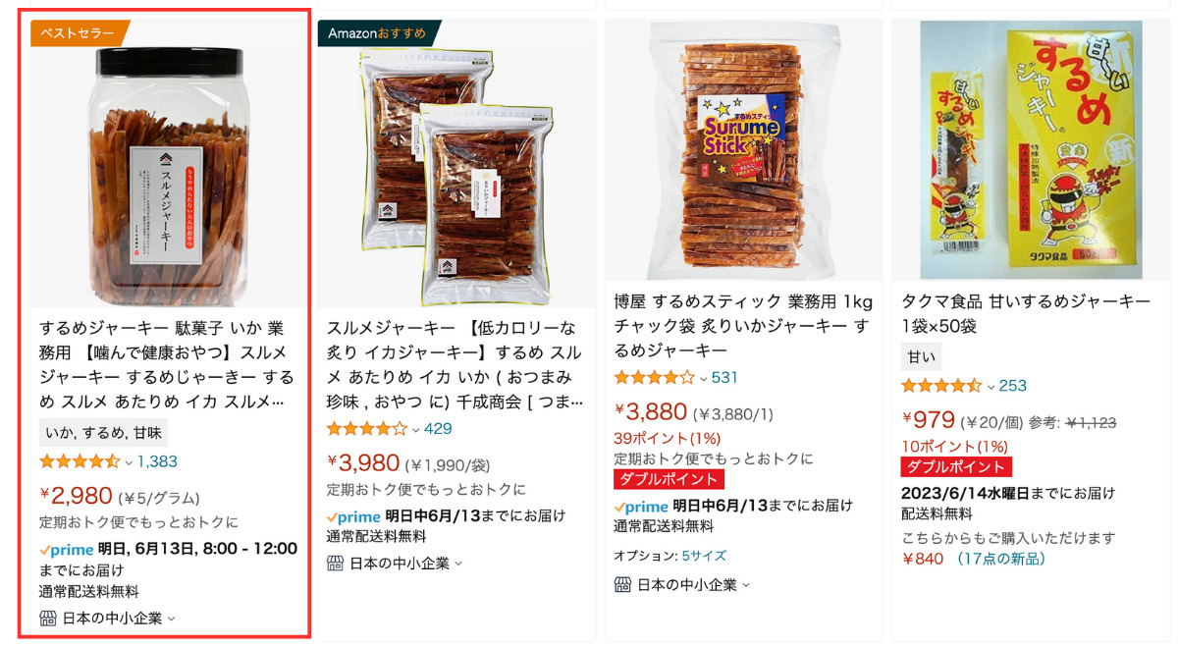
Task: Click the small business icon under second product
Action: click(335, 564)
